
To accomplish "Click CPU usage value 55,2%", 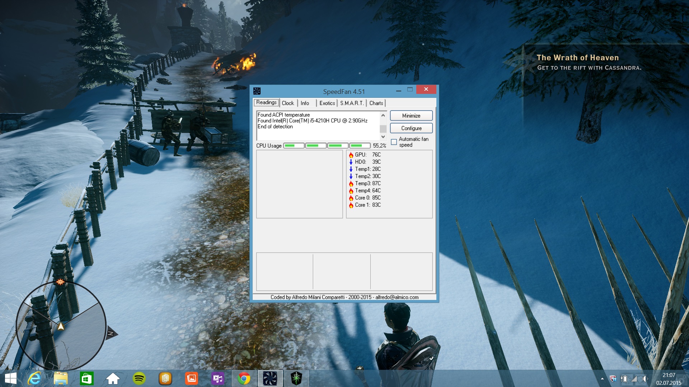I will pos(379,145).
